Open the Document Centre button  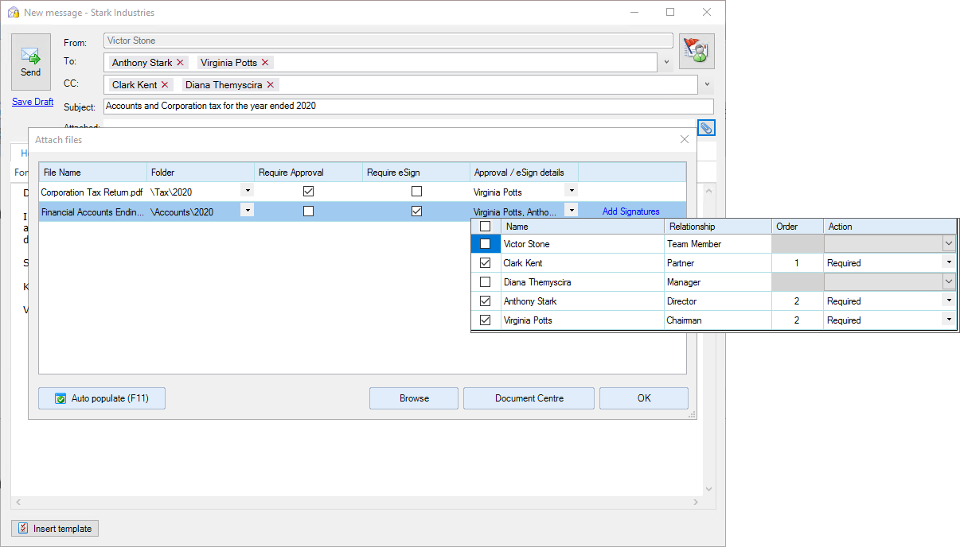pos(529,398)
